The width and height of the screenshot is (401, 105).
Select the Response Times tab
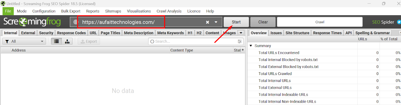pos(327,33)
